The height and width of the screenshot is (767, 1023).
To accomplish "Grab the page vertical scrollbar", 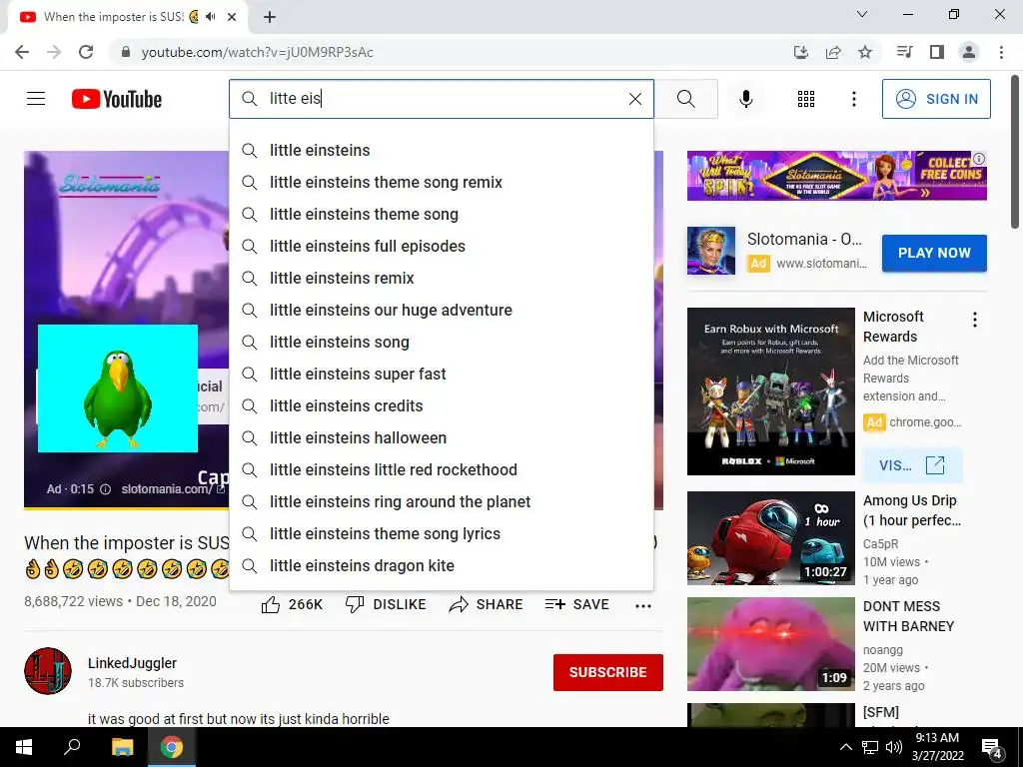I will coord(1015,153).
